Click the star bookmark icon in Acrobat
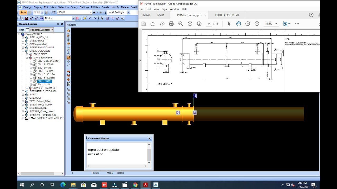This screenshot has height=189, width=337. pos(153,24)
